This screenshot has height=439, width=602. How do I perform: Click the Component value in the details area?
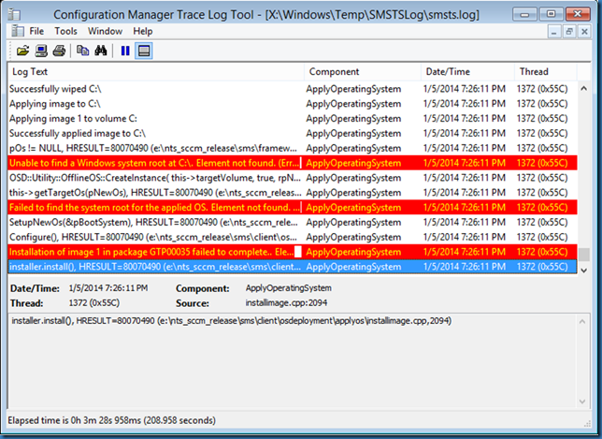[x=288, y=288]
